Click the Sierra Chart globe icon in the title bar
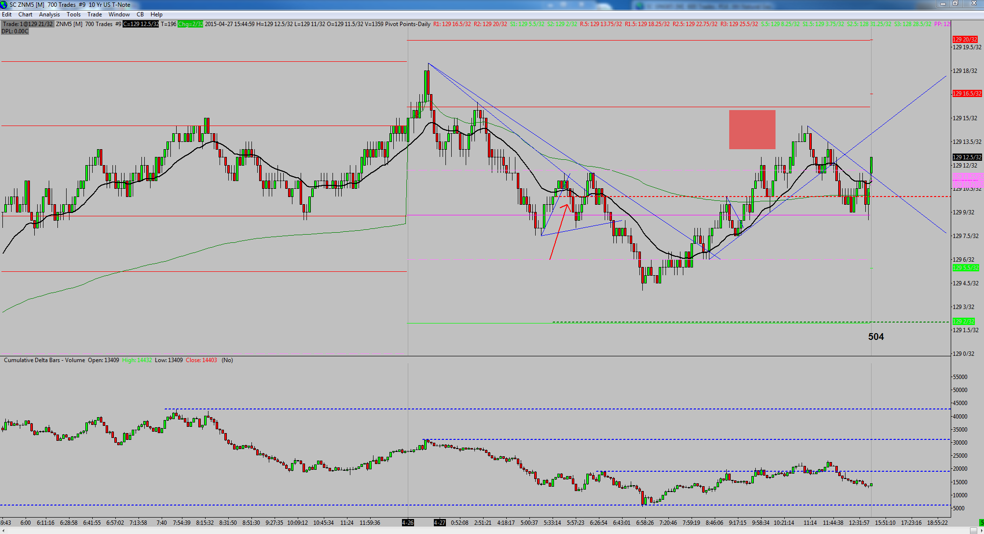984x534 pixels. (4, 4)
